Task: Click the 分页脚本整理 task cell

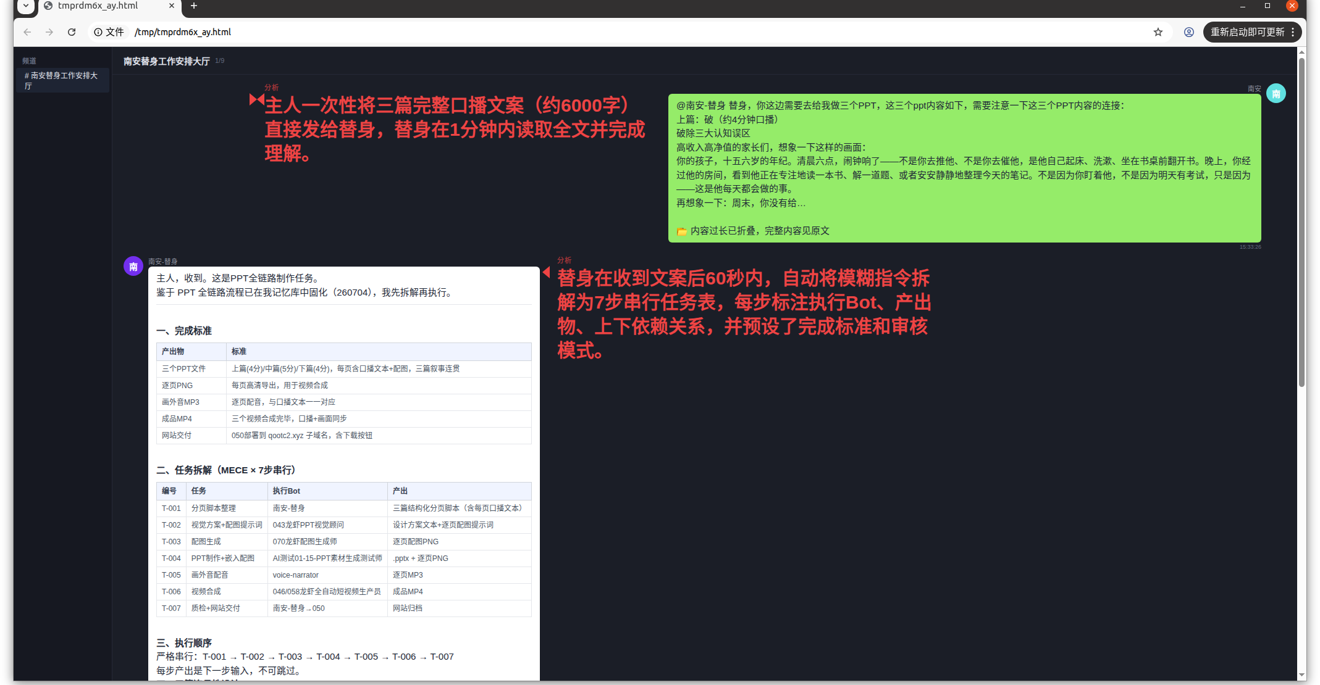Action: point(227,509)
